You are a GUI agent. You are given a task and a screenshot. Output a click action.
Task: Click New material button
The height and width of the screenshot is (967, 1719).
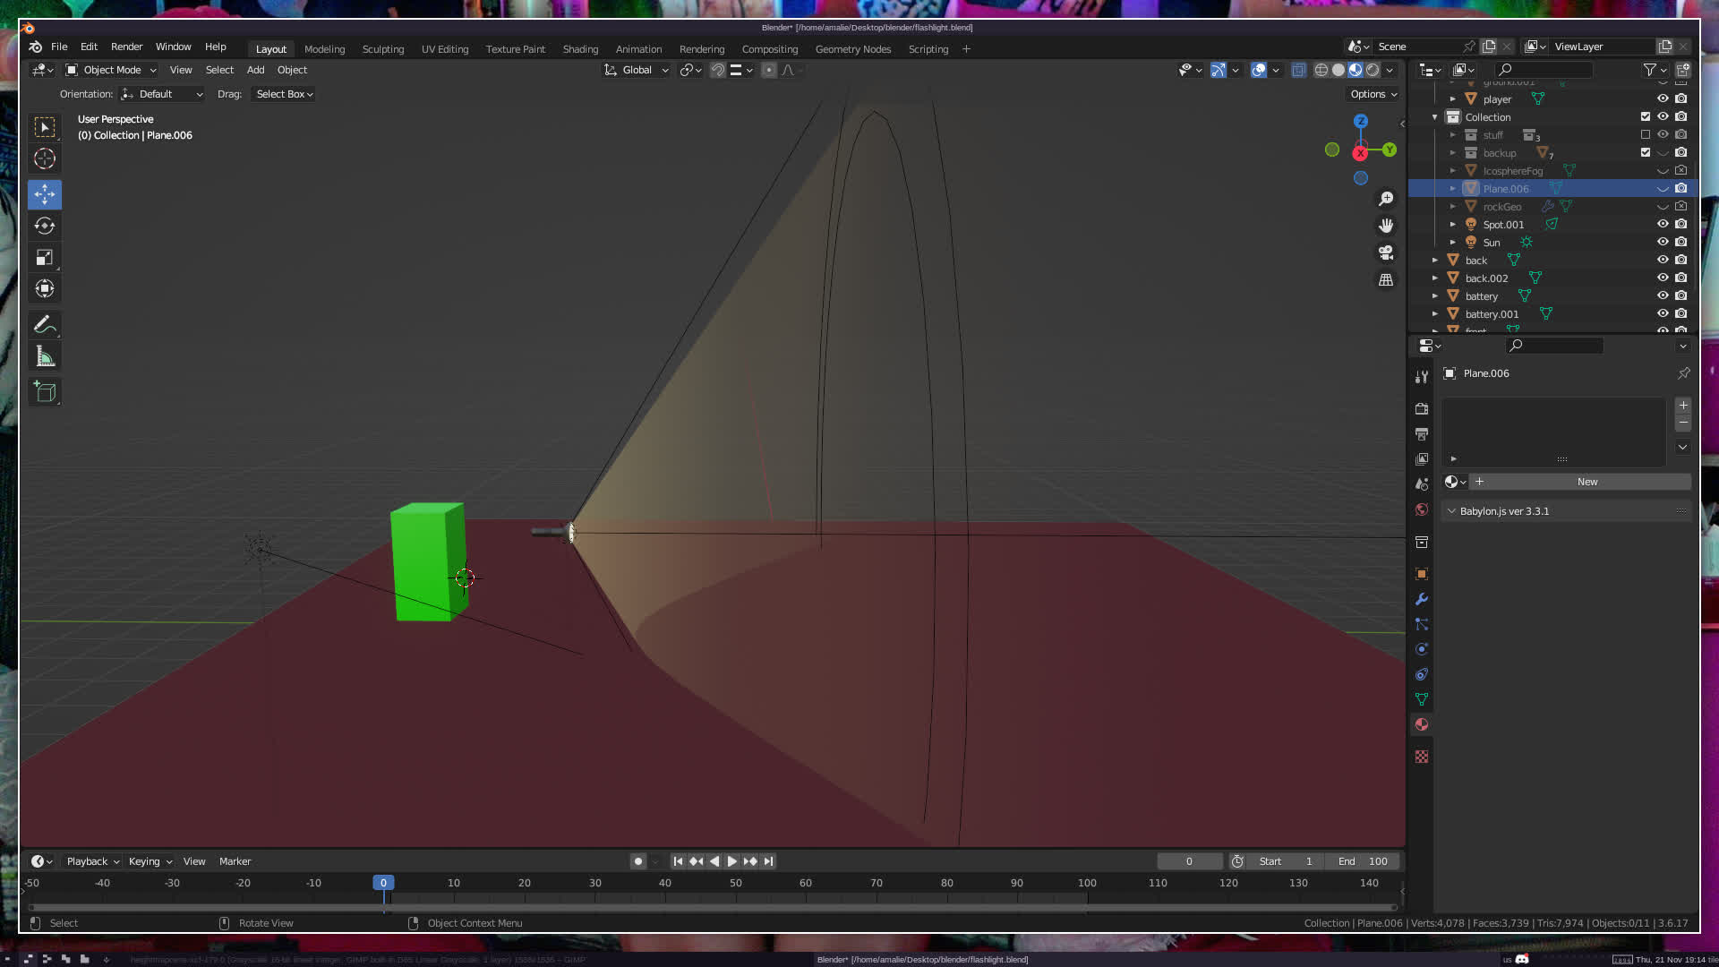(x=1586, y=482)
